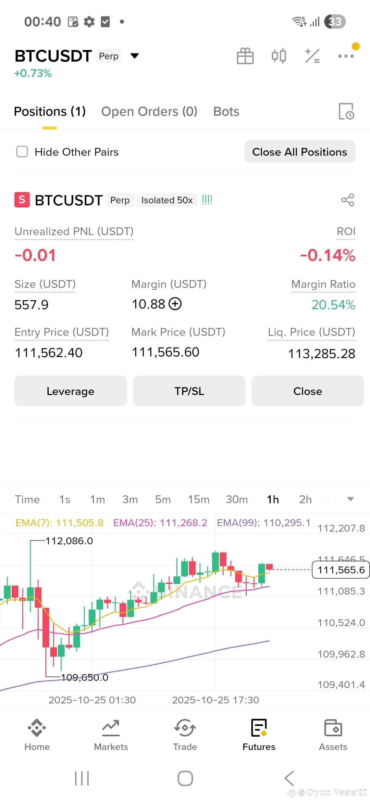Tap the EMA(25) indicator legend
This screenshot has width=370, height=801.
click(160, 523)
